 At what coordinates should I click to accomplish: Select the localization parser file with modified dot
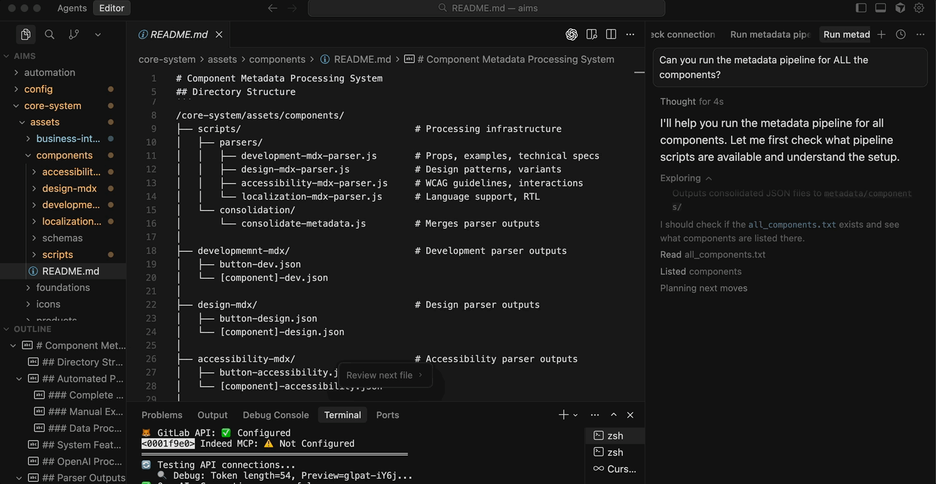pos(71,221)
